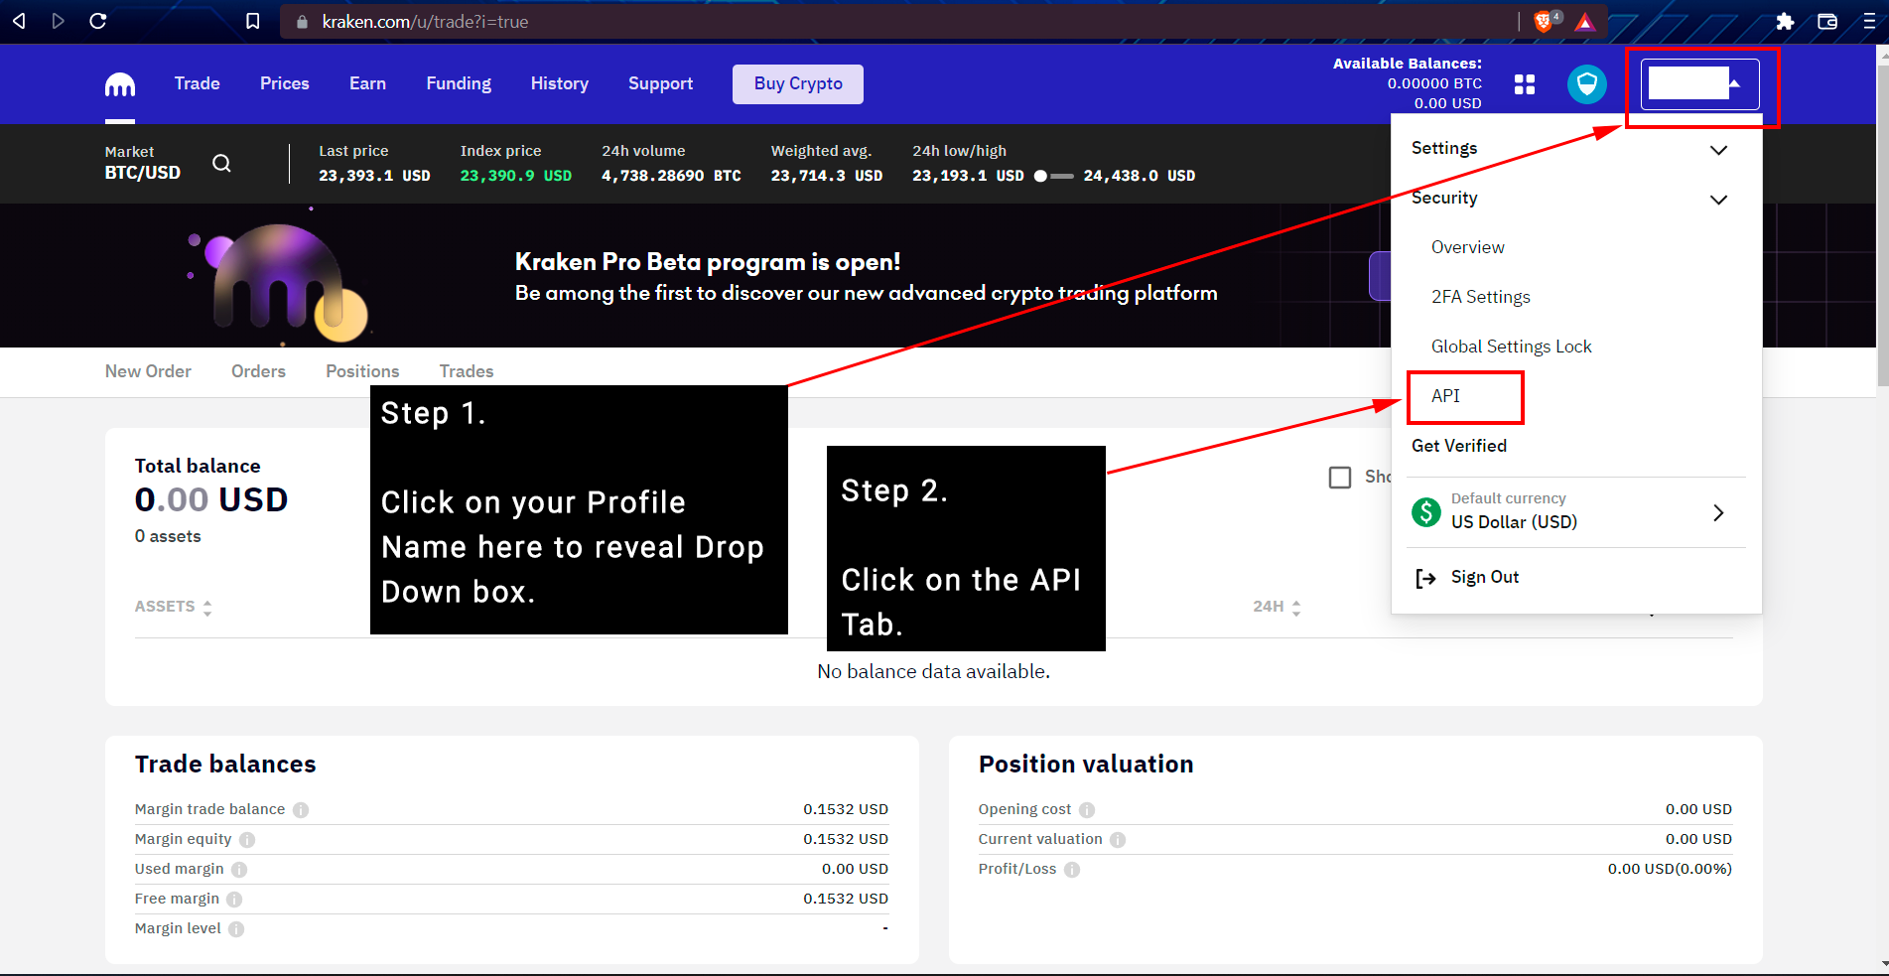Click the green dollar currency icon
The height and width of the screenshot is (976, 1889).
pyautogui.click(x=1426, y=512)
